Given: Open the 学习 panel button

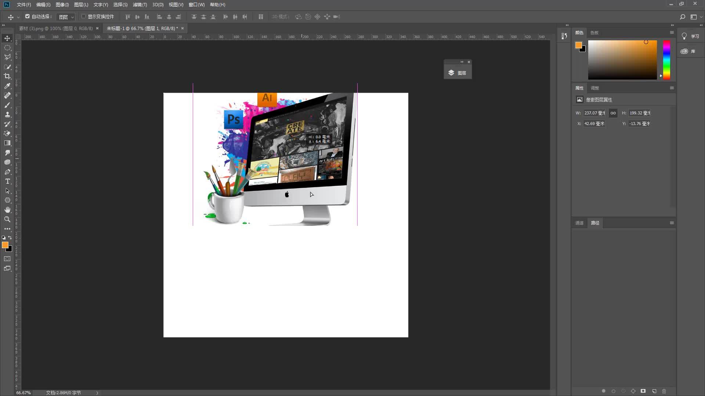Looking at the screenshot, I should (x=690, y=36).
